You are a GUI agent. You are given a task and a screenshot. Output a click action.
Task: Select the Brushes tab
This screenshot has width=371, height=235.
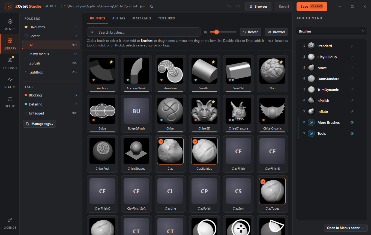[x=97, y=18]
